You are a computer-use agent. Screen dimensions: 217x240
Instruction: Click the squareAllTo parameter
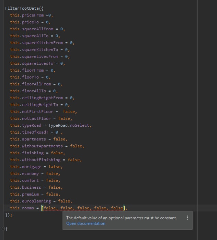(x=35, y=36)
